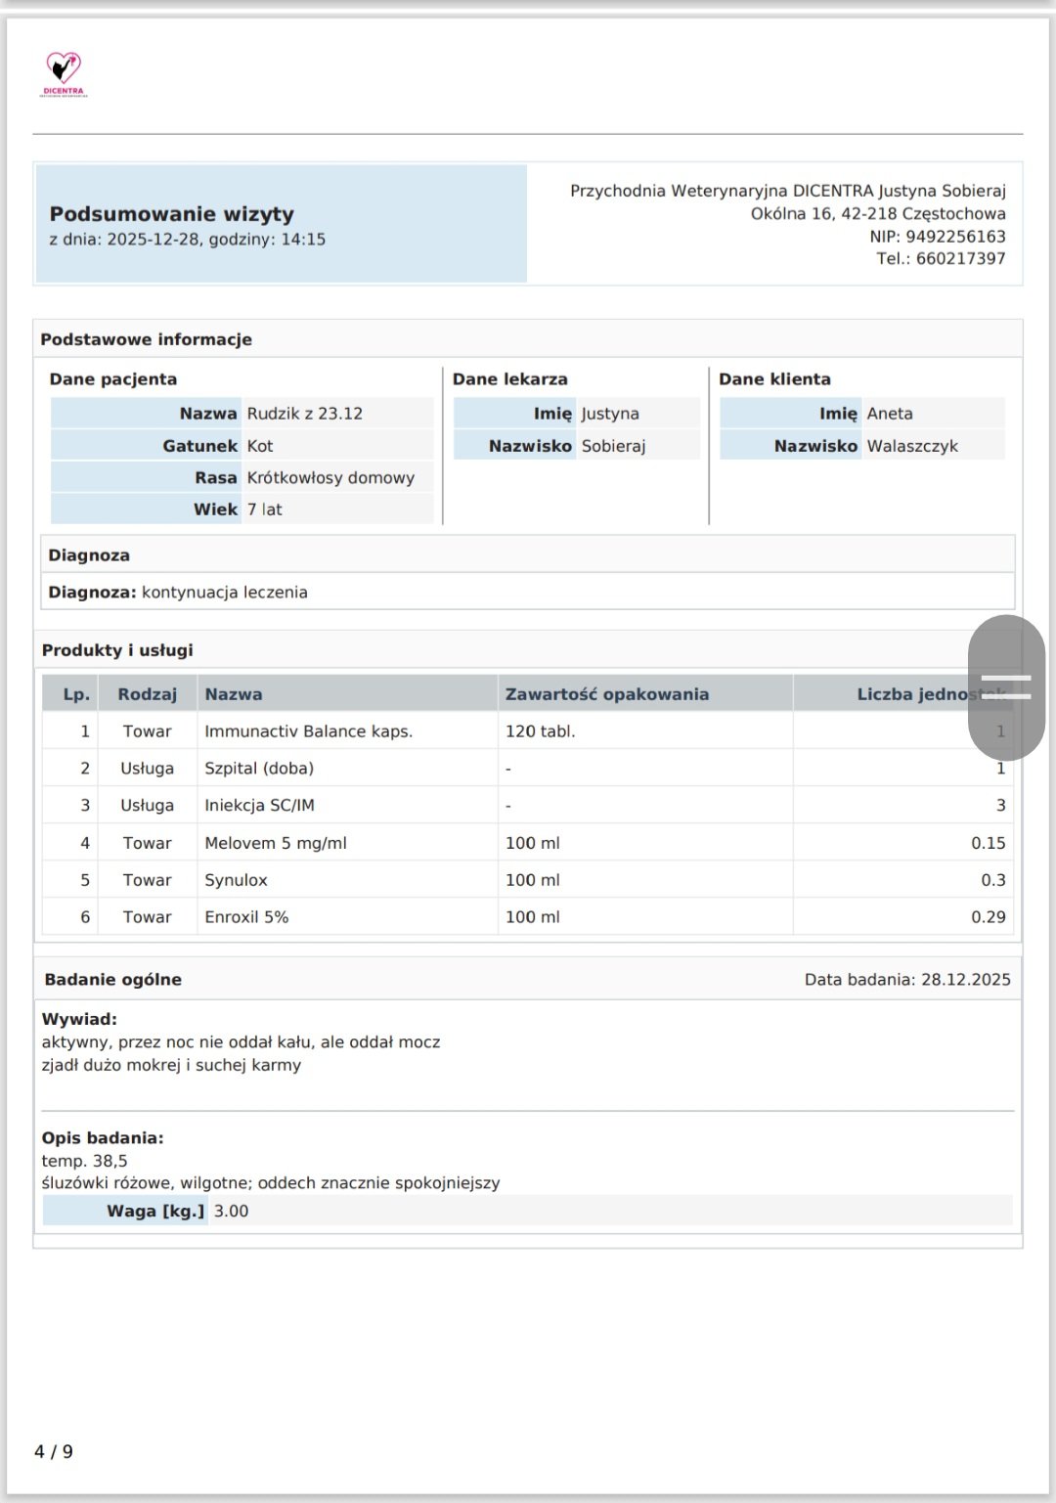The height and width of the screenshot is (1503, 1056).
Task: Click the 'Iniekcja SC/IM' service name
Action: pyautogui.click(x=259, y=806)
